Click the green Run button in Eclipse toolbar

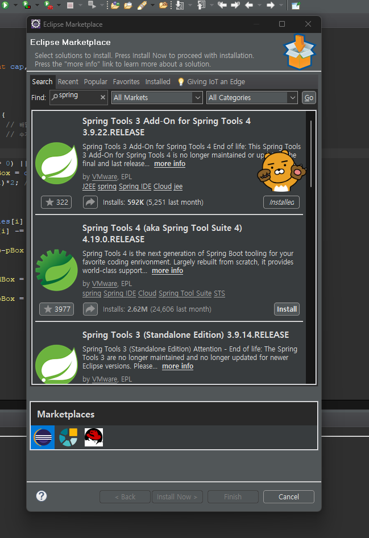5,5
